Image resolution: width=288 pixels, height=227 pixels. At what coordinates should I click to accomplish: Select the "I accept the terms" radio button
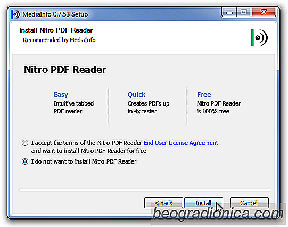point(25,143)
